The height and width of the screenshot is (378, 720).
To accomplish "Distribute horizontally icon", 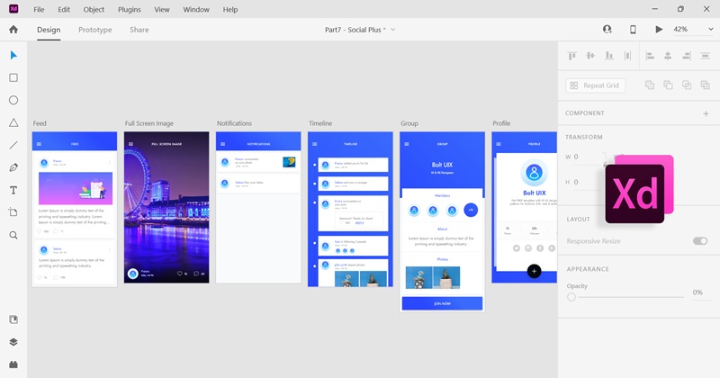I will 705,56.
